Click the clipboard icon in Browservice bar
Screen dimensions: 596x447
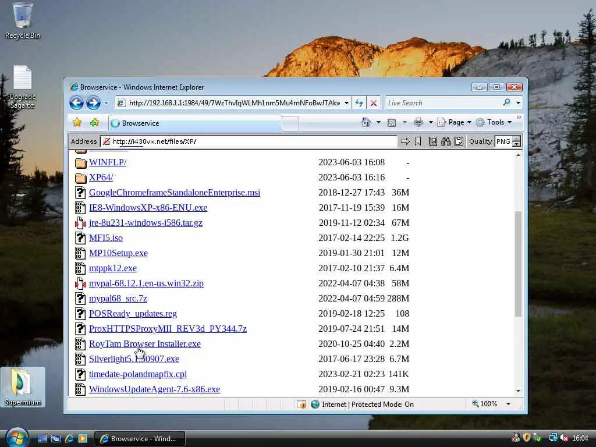coord(459,141)
